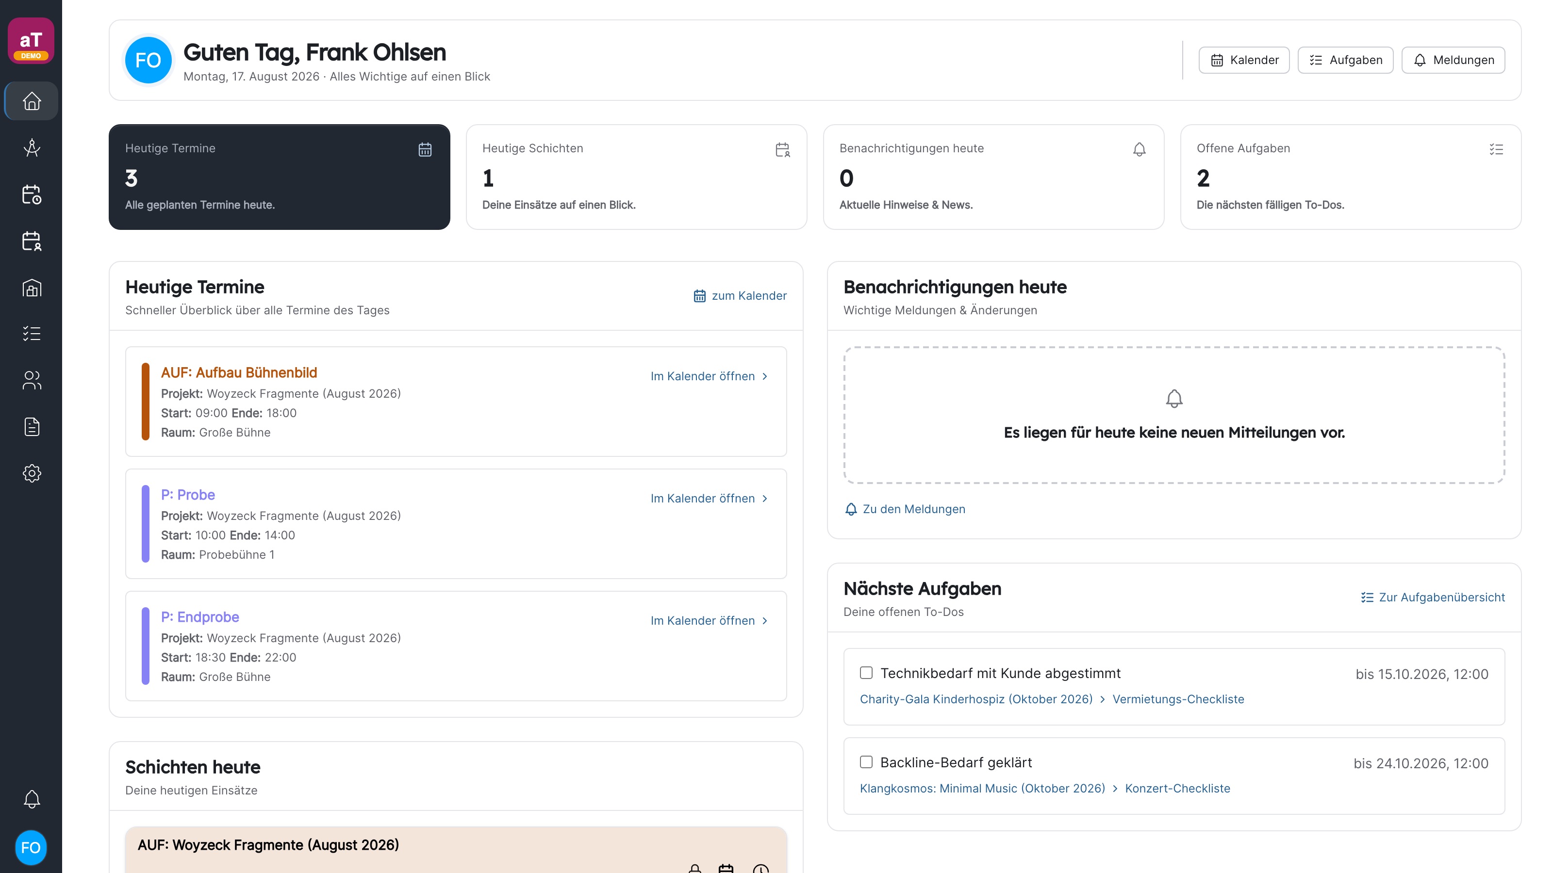Open calendar with clock icon in sidebar

[32, 194]
